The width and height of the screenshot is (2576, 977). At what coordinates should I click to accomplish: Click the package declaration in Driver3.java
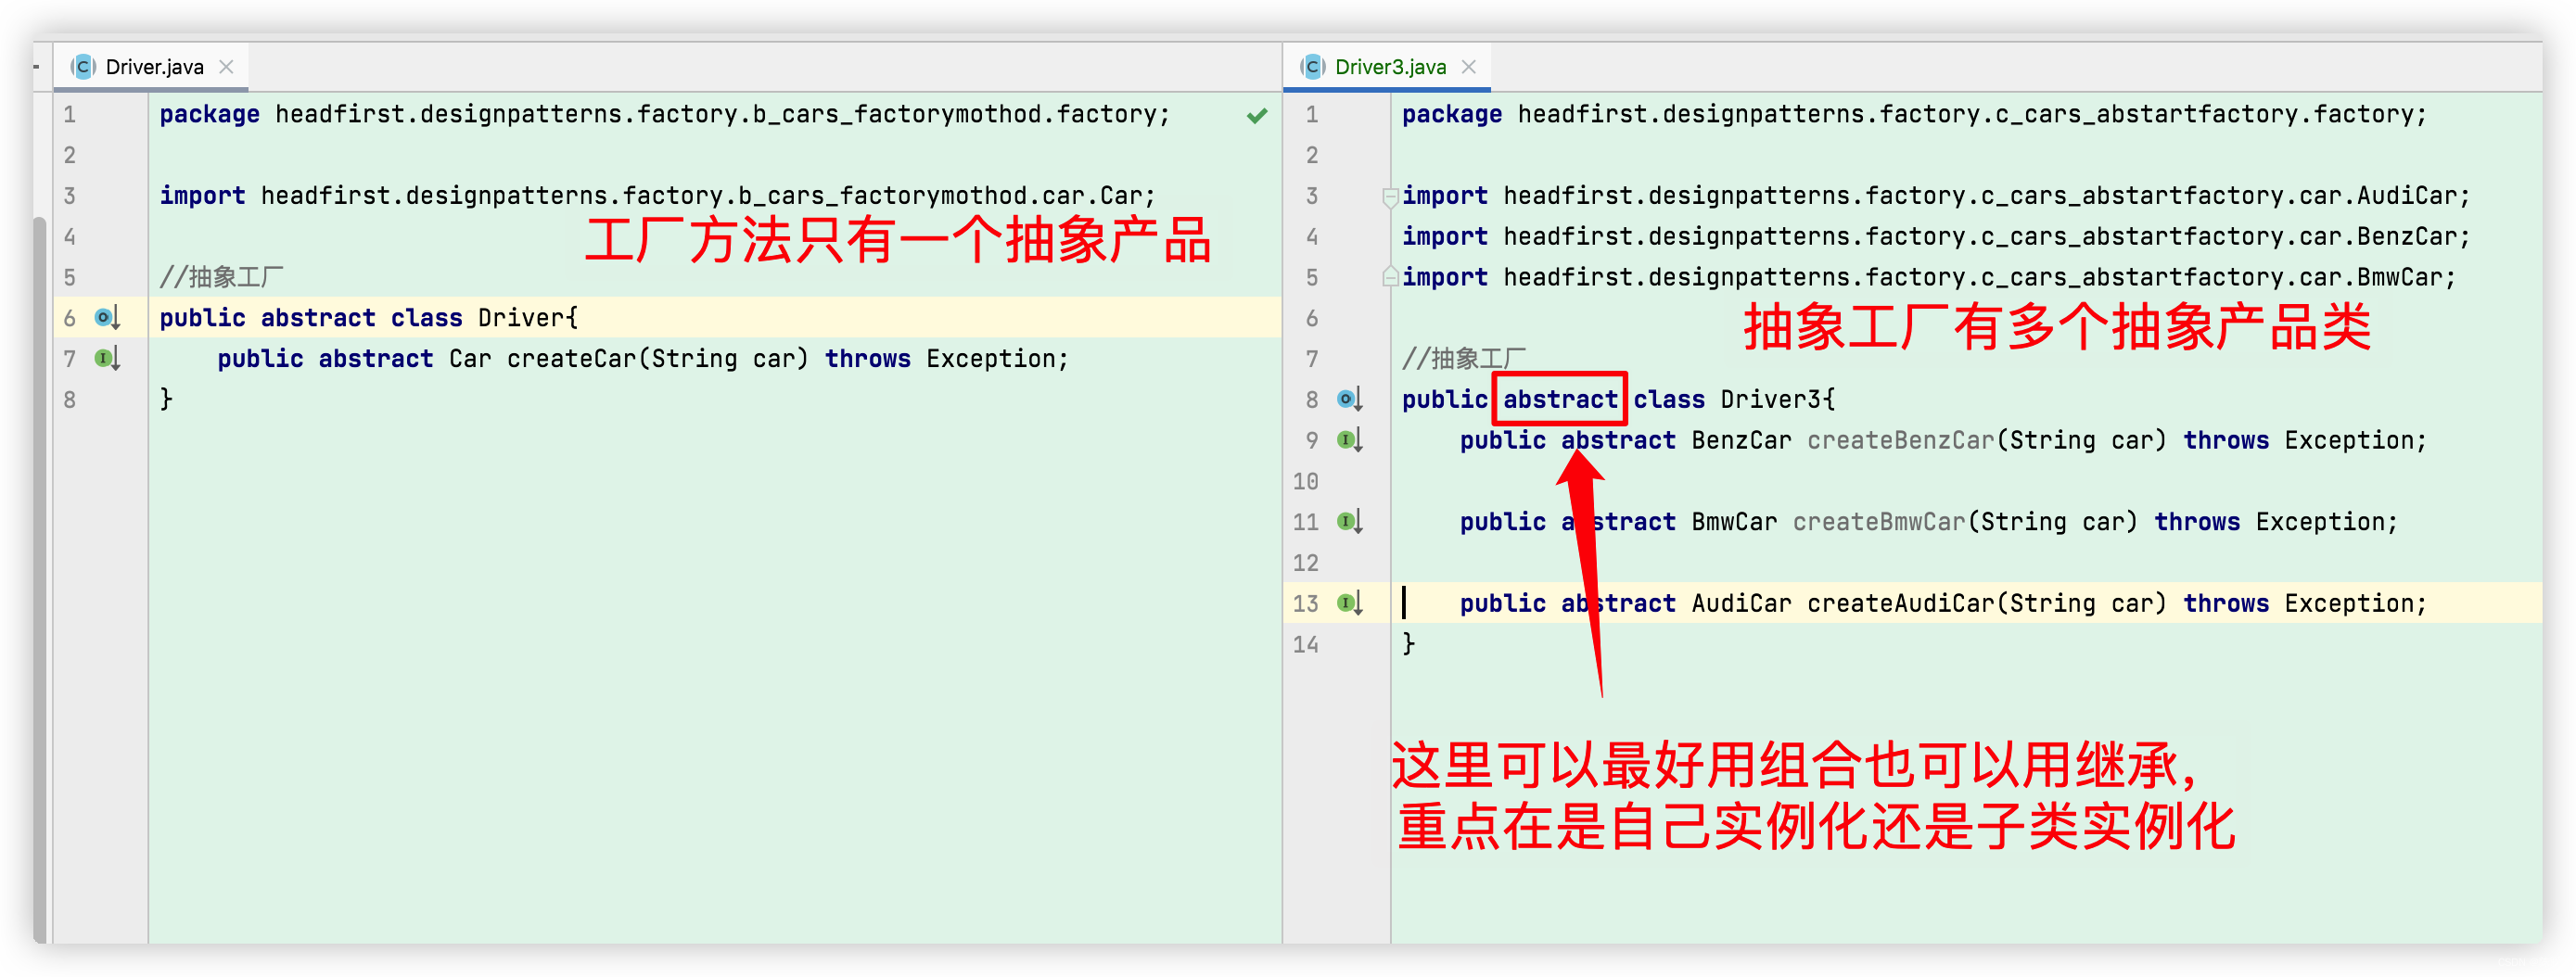point(1914,115)
